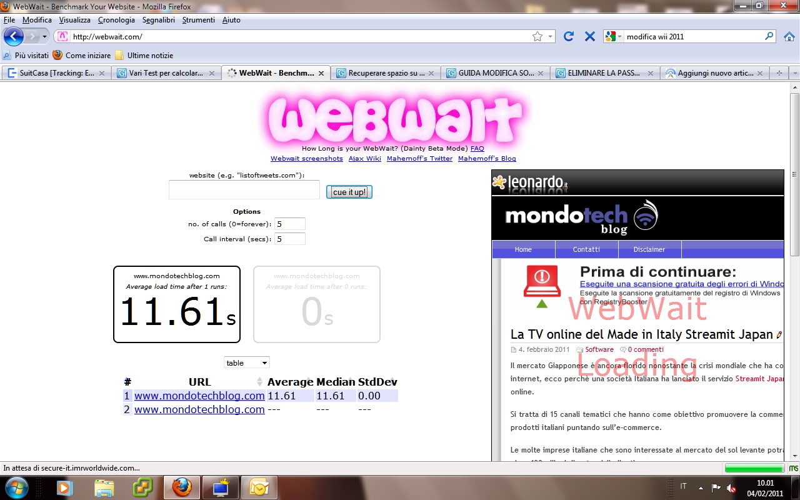Open the address bar URL history dropdown
The width and height of the screenshot is (800, 500).
pyautogui.click(x=550, y=37)
